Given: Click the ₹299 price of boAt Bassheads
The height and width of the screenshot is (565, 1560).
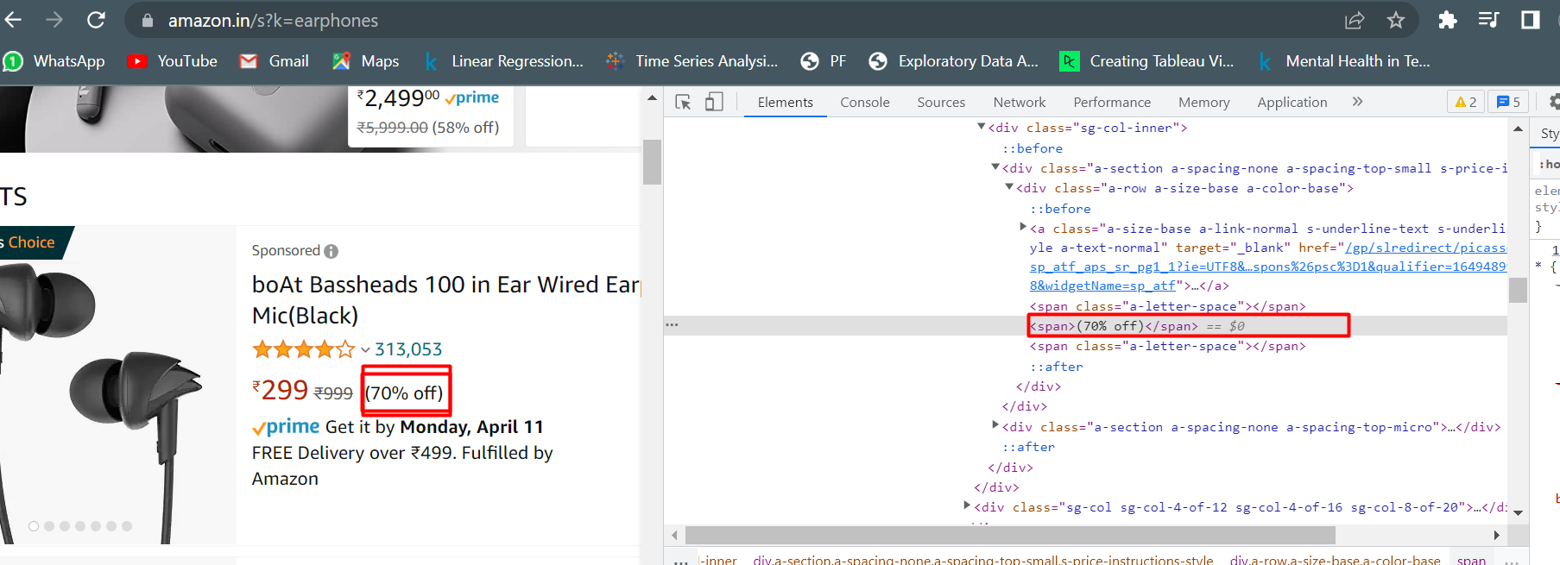Looking at the screenshot, I should (280, 390).
